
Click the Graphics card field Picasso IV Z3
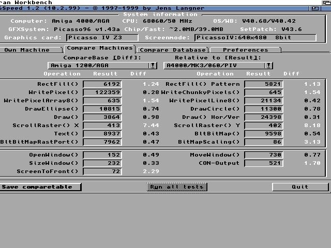(102, 38)
